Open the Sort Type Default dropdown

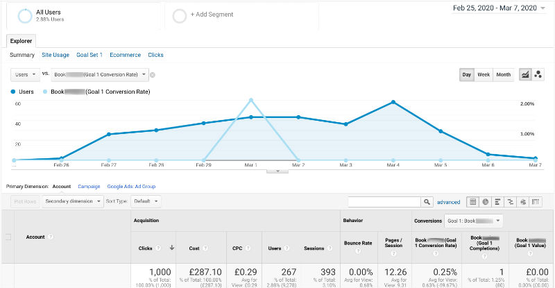point(146,201)
